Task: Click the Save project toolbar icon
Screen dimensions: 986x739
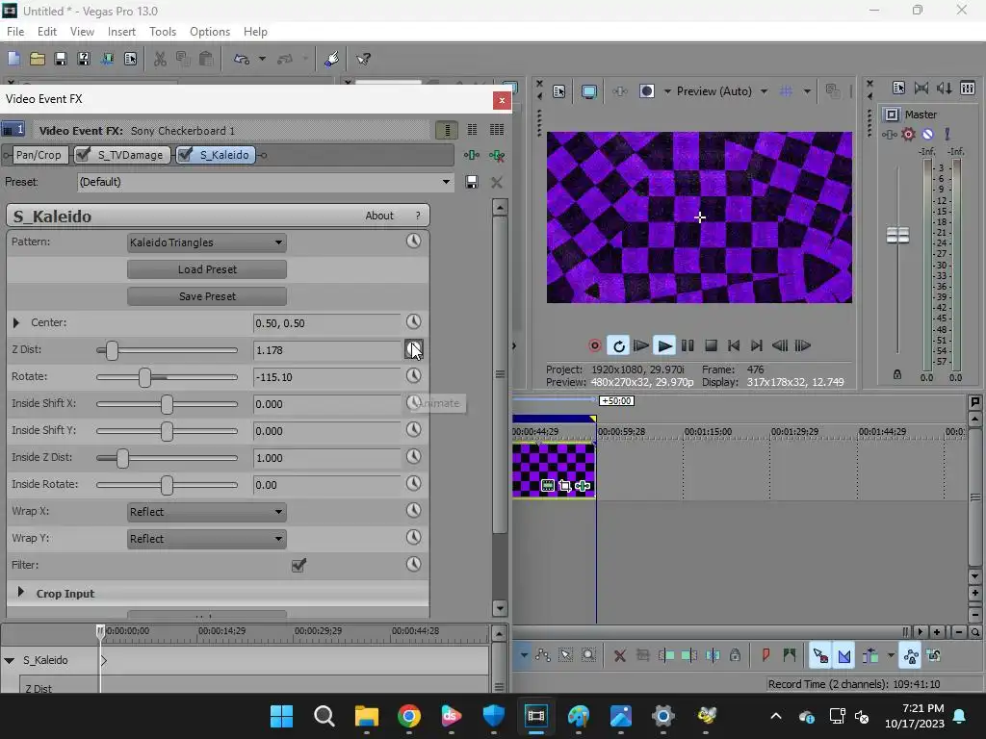Action: (61, 59)
